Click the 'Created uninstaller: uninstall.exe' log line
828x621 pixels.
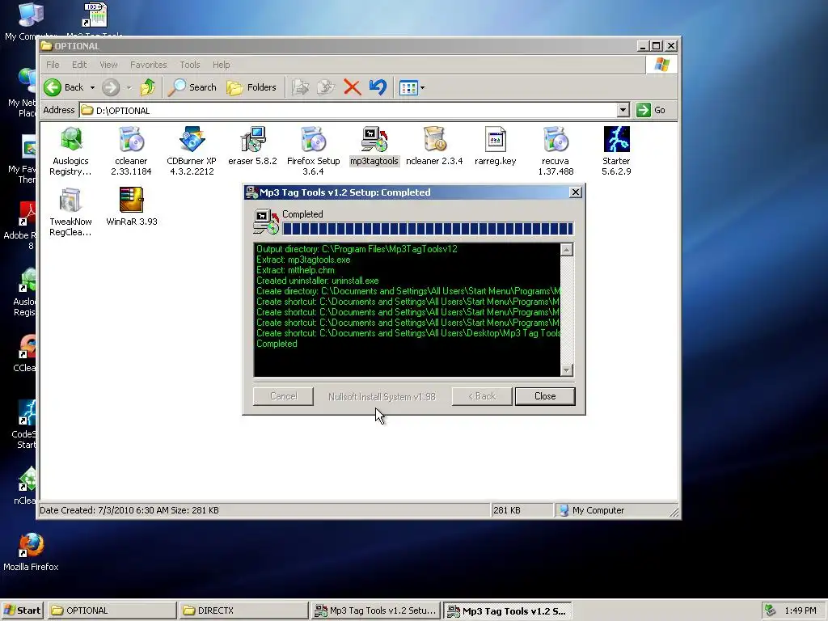coord(317,281)
